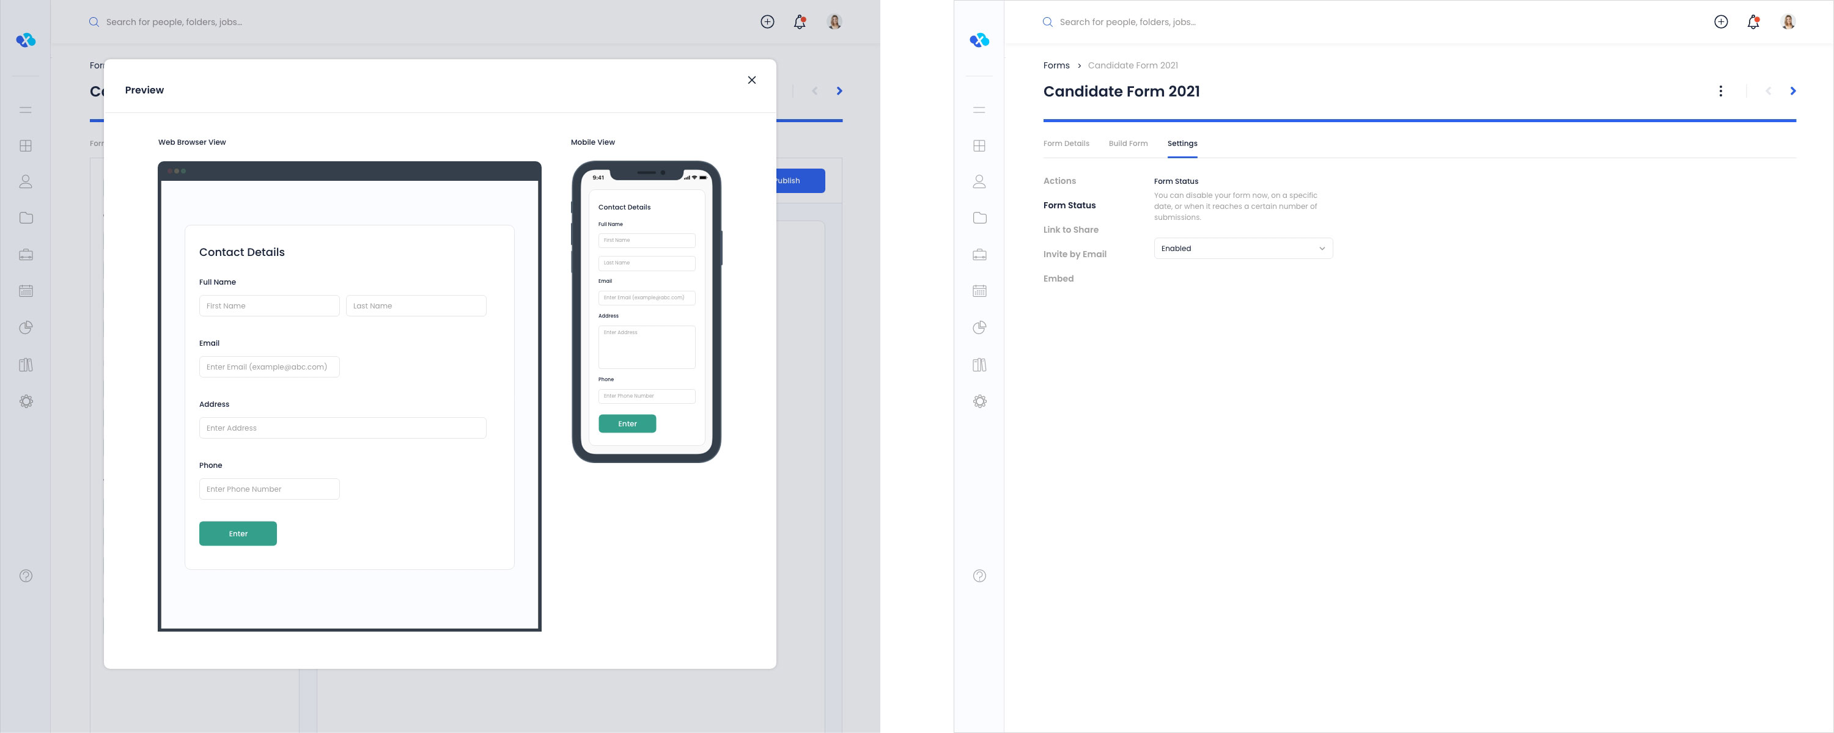Click the notification bell in right panel
The image size is (1834, 733).
point(1753,22)
